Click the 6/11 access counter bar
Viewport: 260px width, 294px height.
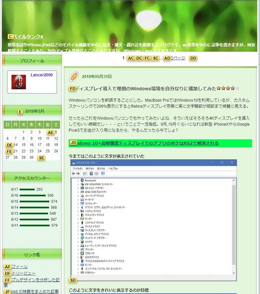[x=35, y=225]
